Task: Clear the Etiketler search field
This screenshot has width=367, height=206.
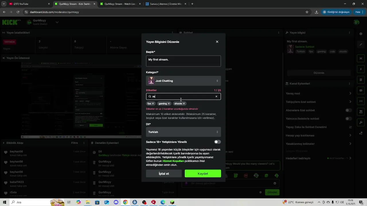Action: (x=216, y=96)
